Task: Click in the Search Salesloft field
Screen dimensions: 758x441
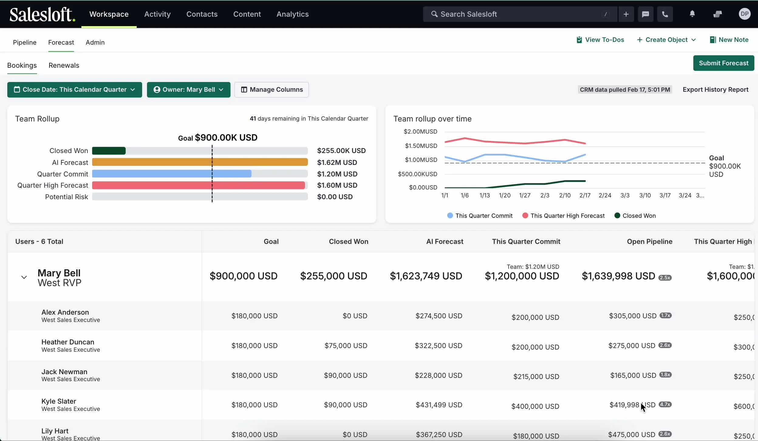Action: click(520, 14)
